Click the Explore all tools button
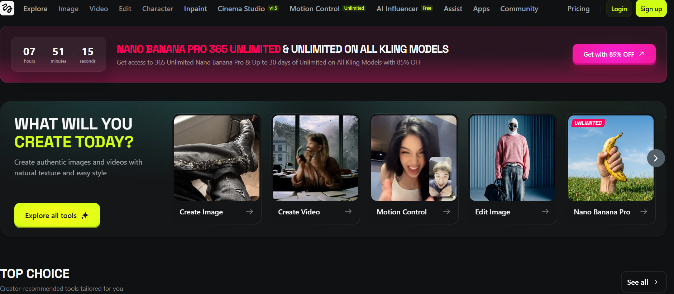674x294 pixels. pos(57,215)
